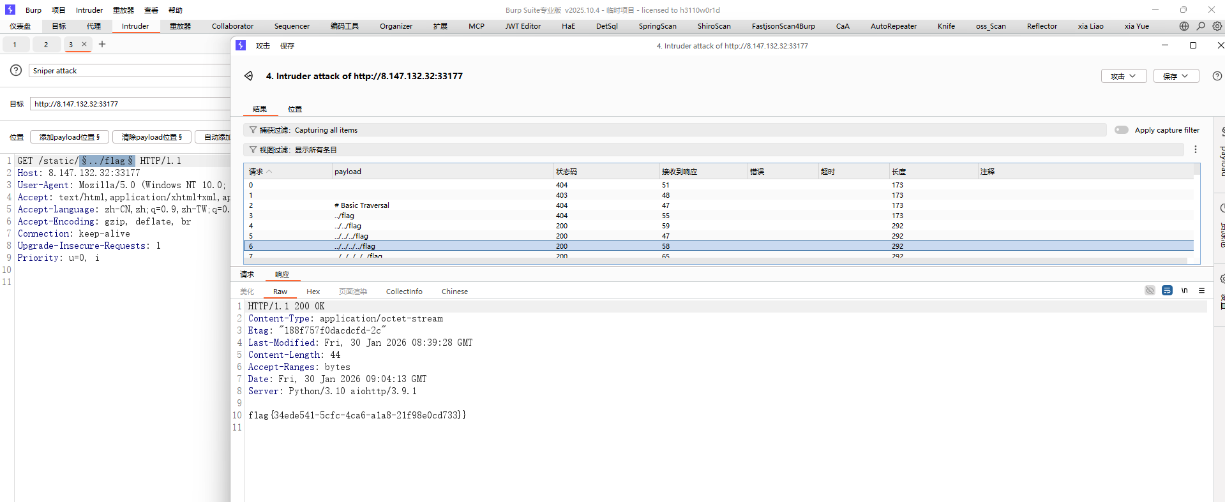Click the funnel icon of the capture filter
Screen dimensions: 1225x502
tap(253, 130)
